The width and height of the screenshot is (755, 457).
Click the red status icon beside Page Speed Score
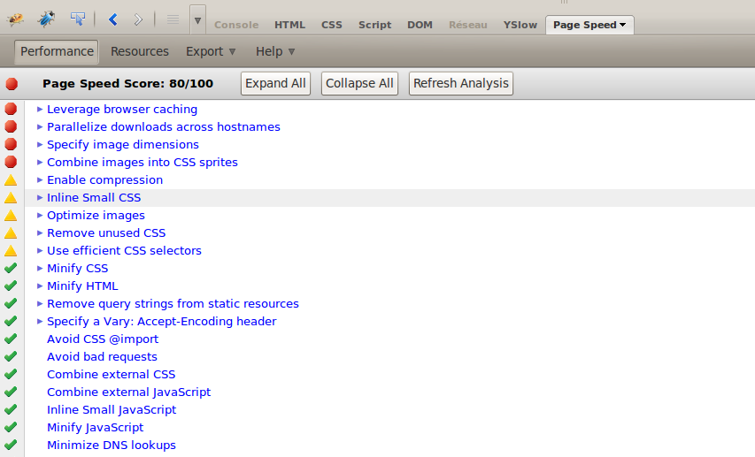pos(12,84)
